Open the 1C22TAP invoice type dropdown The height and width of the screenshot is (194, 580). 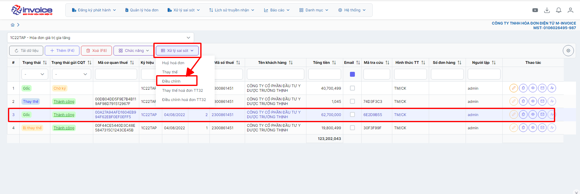[101, 38]
